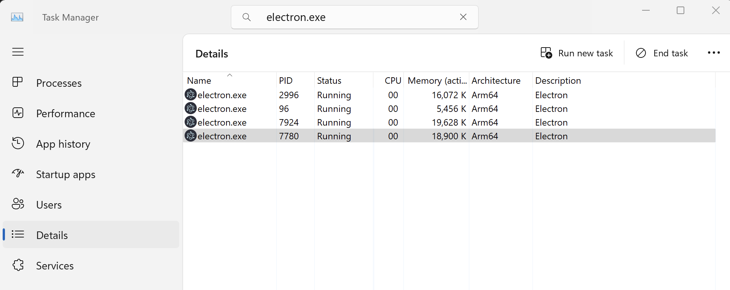Open the Details page icon
This screenshot has width=730, height=290.
pos(18,234)
